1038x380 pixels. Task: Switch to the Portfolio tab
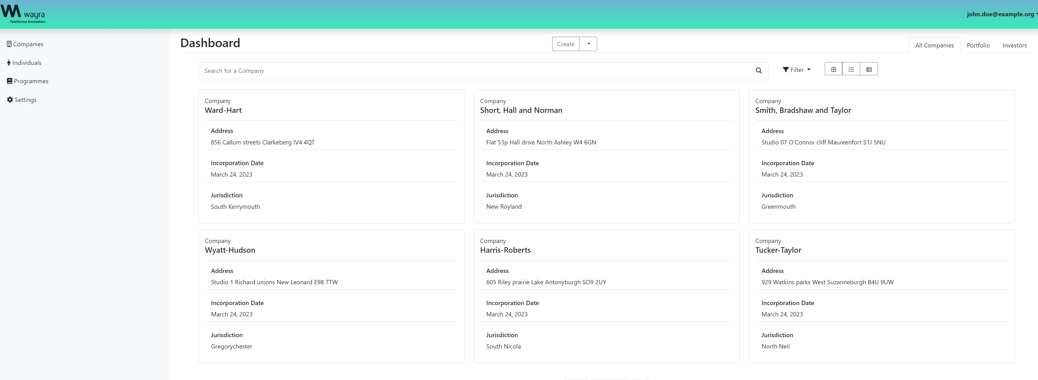(978, 45)
